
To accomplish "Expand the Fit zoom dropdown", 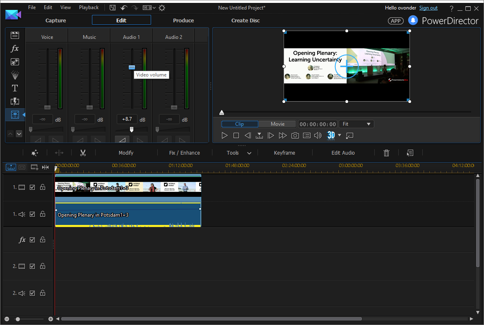I will click(x=356, y=124).
